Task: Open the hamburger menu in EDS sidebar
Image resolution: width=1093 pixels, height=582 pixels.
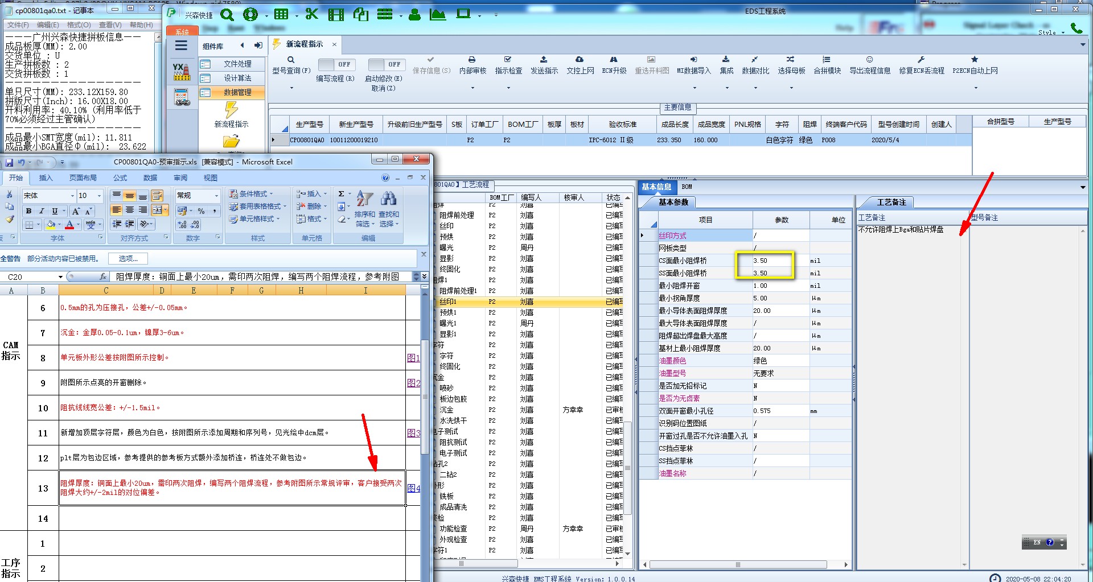Action: [x=181, y=46]
